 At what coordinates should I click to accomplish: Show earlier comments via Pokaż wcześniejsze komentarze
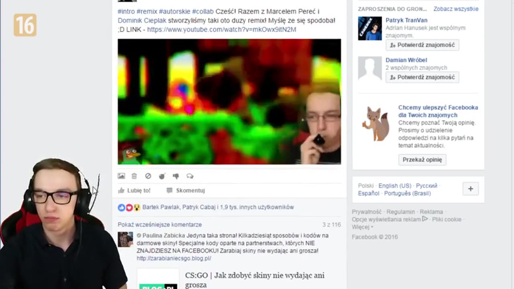160,225
